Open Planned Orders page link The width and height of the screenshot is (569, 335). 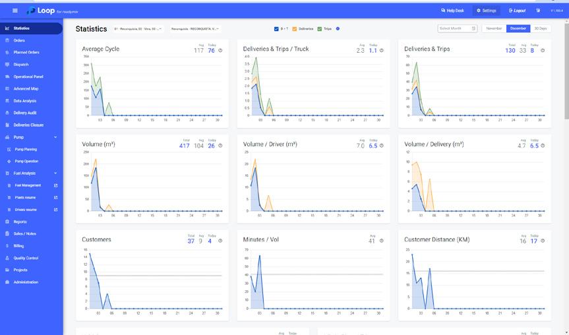click(26, 52)
